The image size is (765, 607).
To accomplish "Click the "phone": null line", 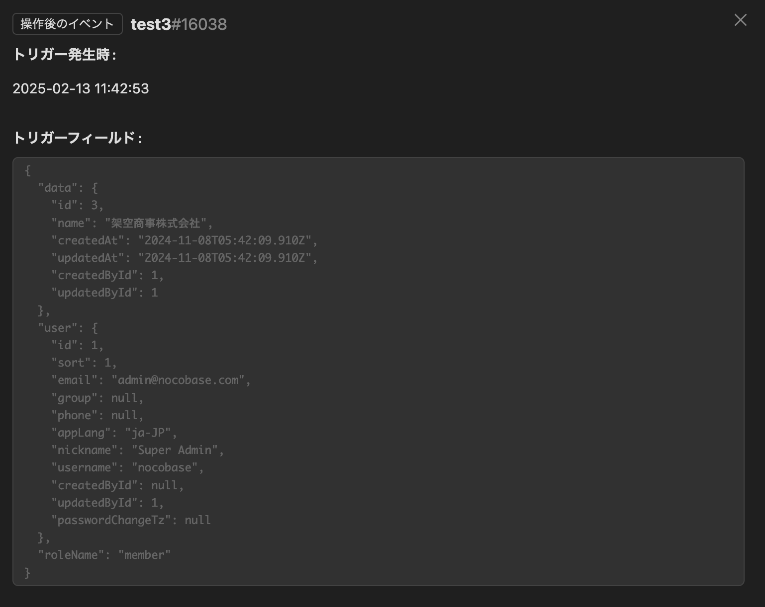I will click(x=97, y=415).
